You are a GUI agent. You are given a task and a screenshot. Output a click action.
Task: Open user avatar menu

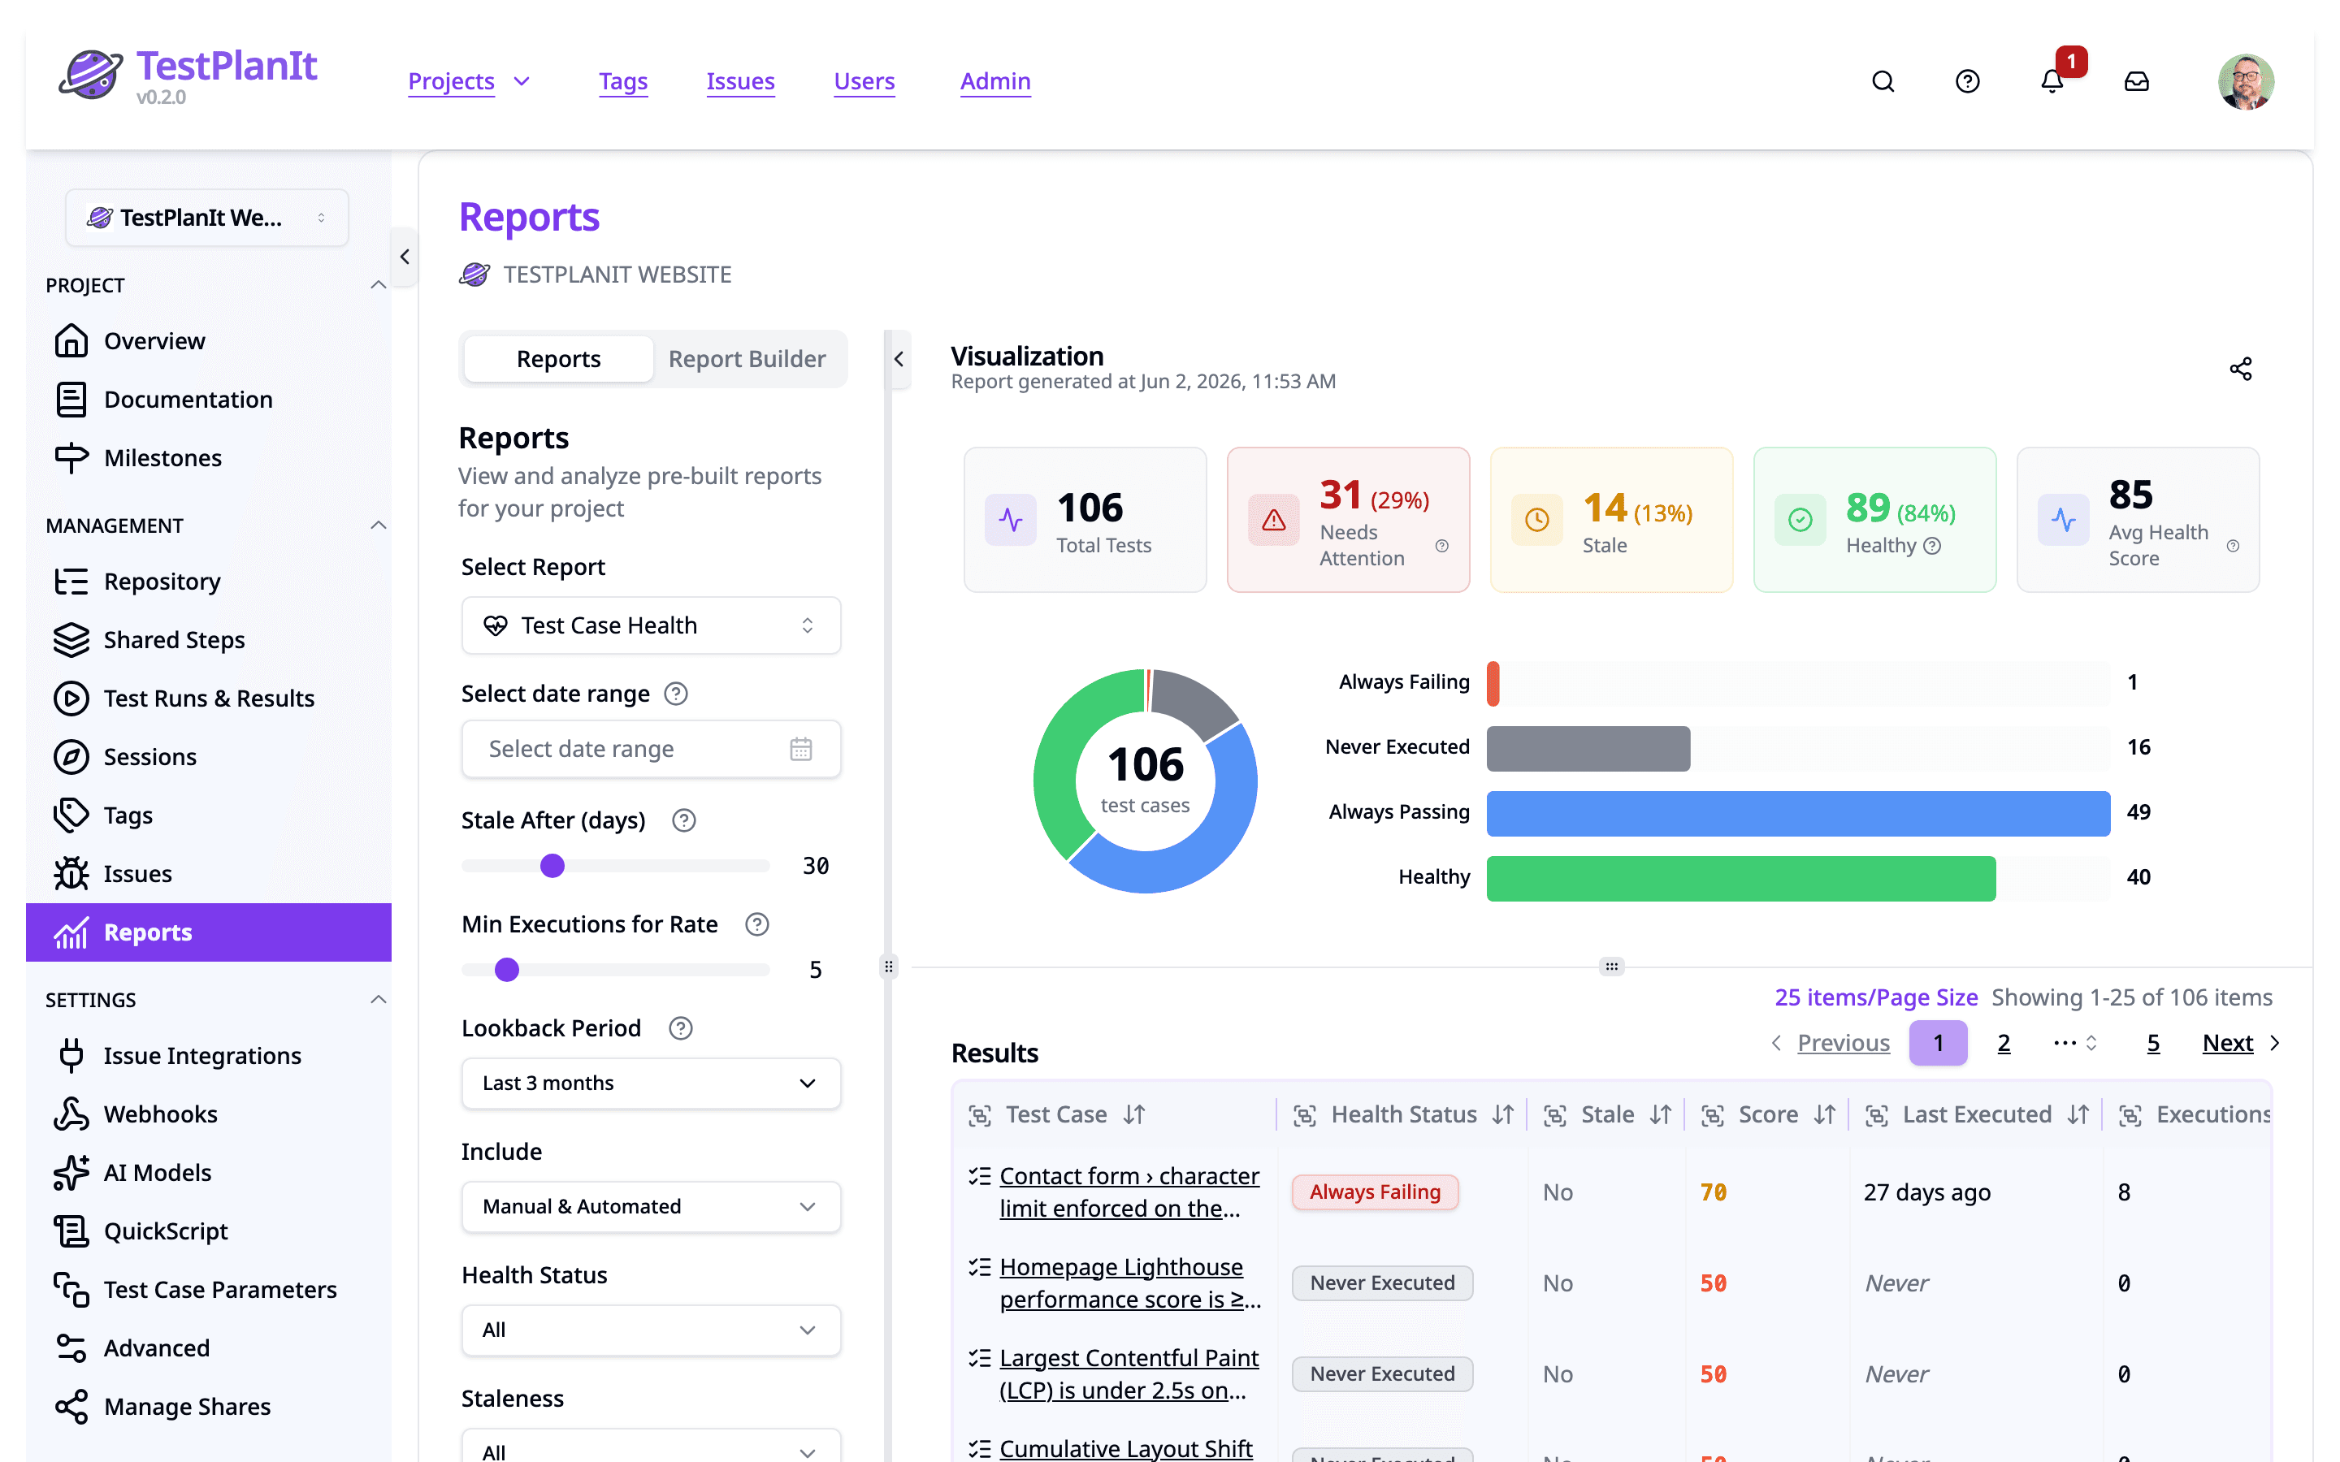(2245, 81)
